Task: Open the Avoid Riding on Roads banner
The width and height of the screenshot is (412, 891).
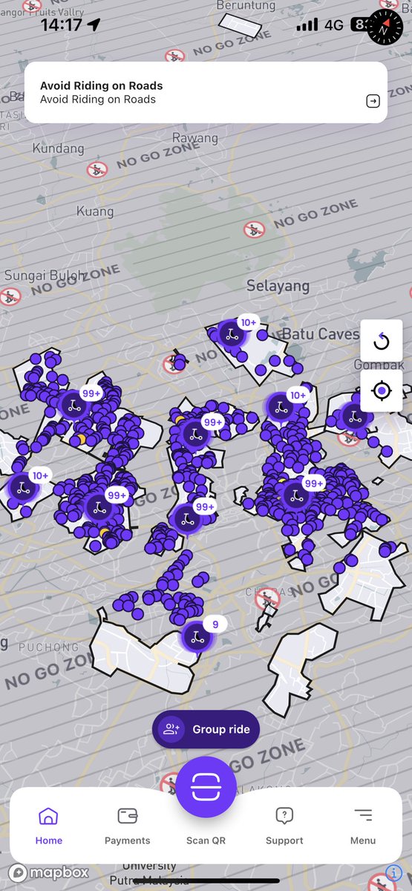Action: (206, 92)
